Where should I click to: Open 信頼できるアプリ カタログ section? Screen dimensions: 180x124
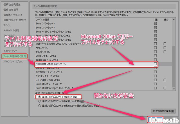(15, 20)
